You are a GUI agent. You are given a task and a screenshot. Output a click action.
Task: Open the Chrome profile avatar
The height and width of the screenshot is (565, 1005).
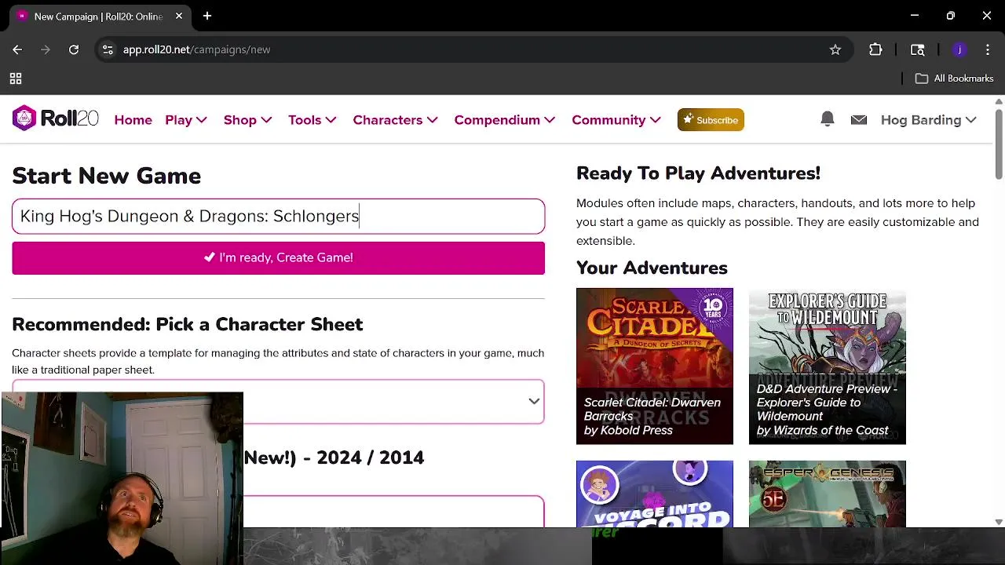coord(959,49)
